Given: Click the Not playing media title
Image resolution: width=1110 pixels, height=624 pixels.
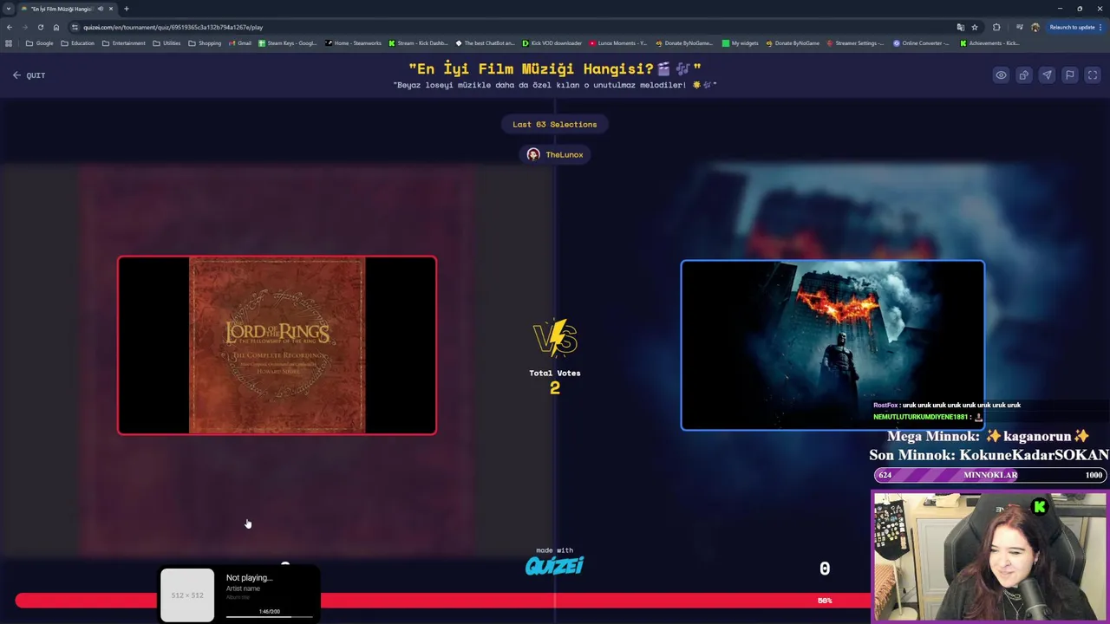Looking at the screenshot, I should 249,578.
